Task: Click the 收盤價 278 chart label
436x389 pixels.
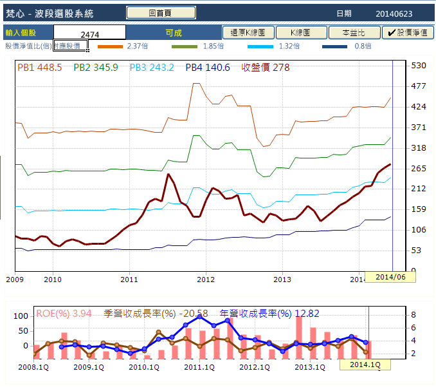Action: [x=266, y=68]
